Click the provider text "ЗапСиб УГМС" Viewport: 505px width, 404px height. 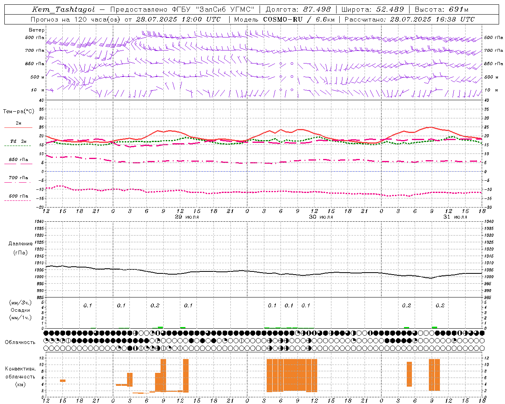pyautogui.click(x=225, y=9)
